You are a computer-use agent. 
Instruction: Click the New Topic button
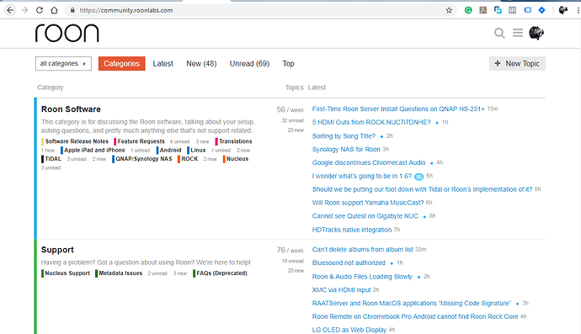(517, 64)
